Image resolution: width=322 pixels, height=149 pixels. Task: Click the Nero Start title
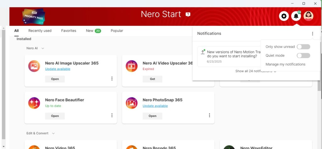161,14
